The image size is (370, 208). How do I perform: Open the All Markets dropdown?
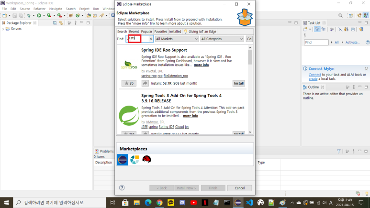tap(177, 39)
